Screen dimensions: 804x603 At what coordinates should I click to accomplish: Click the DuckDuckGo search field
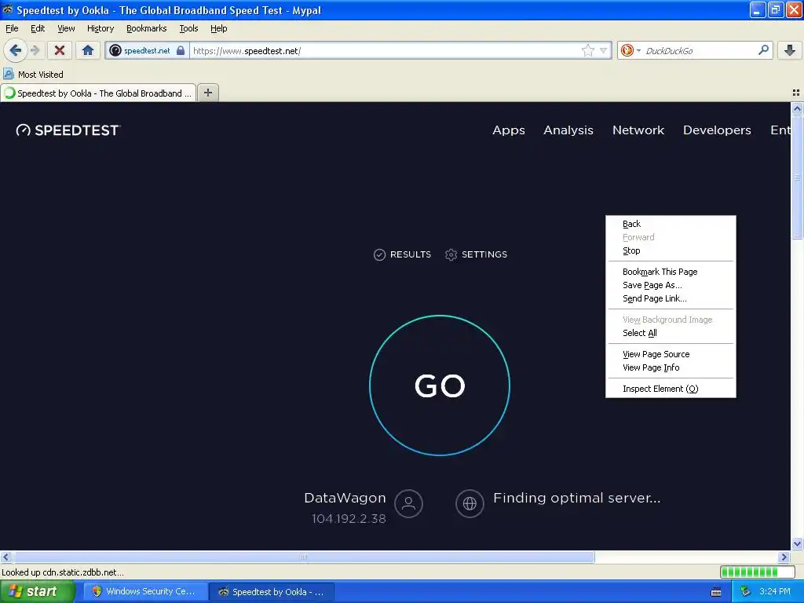(700, 50)
